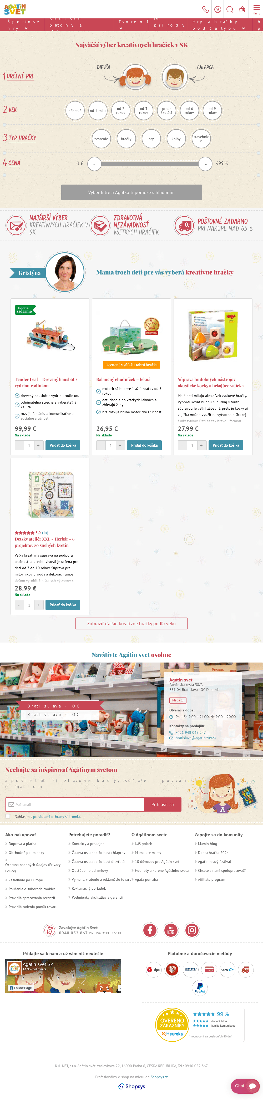Viewport: 263px width, 1100px height.
Task: Open the user account icon
Action: coord(218,9)
